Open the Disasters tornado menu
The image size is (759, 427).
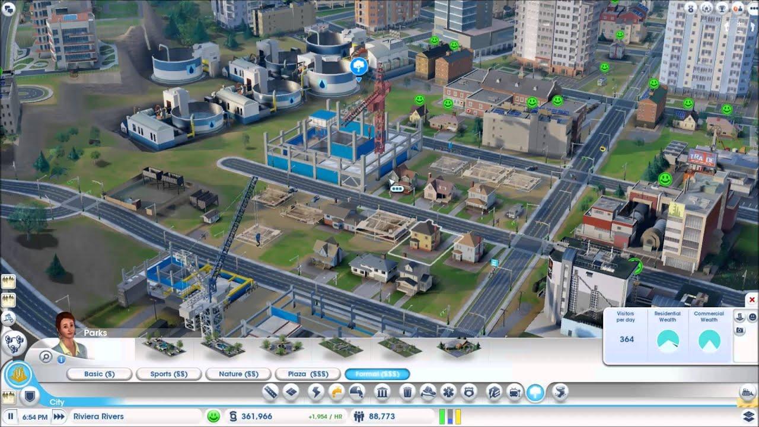[x=560, y=391]
